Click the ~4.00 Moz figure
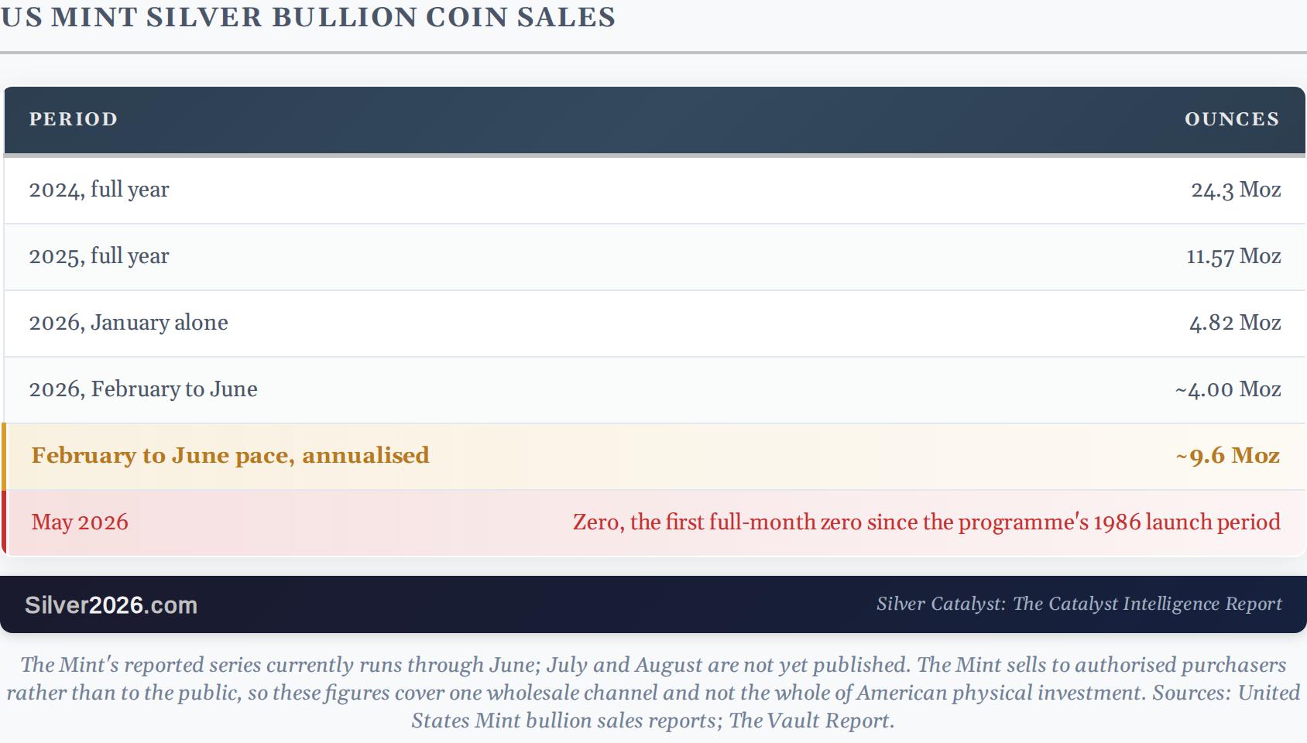 1228,389
